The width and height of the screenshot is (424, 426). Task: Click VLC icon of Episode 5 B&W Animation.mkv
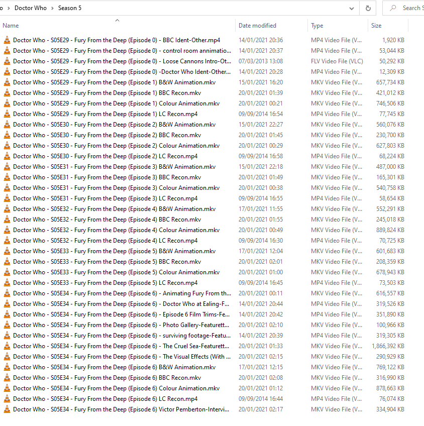point(7,251)
